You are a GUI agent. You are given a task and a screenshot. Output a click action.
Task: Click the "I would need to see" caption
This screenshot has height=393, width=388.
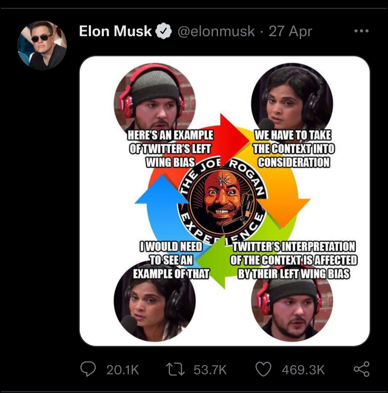tap(171, 261)
